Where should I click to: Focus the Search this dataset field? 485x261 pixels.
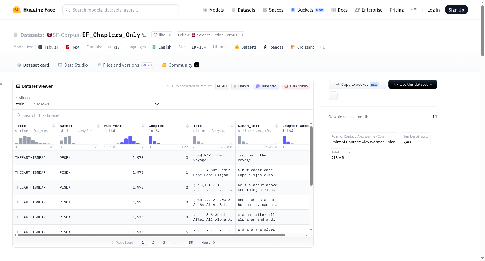[163, 115]
